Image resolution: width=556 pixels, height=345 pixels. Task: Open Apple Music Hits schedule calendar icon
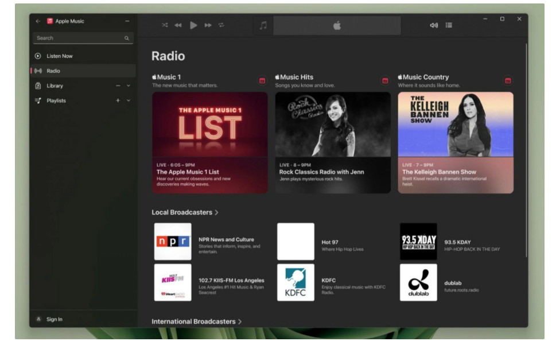click(385, 81)
